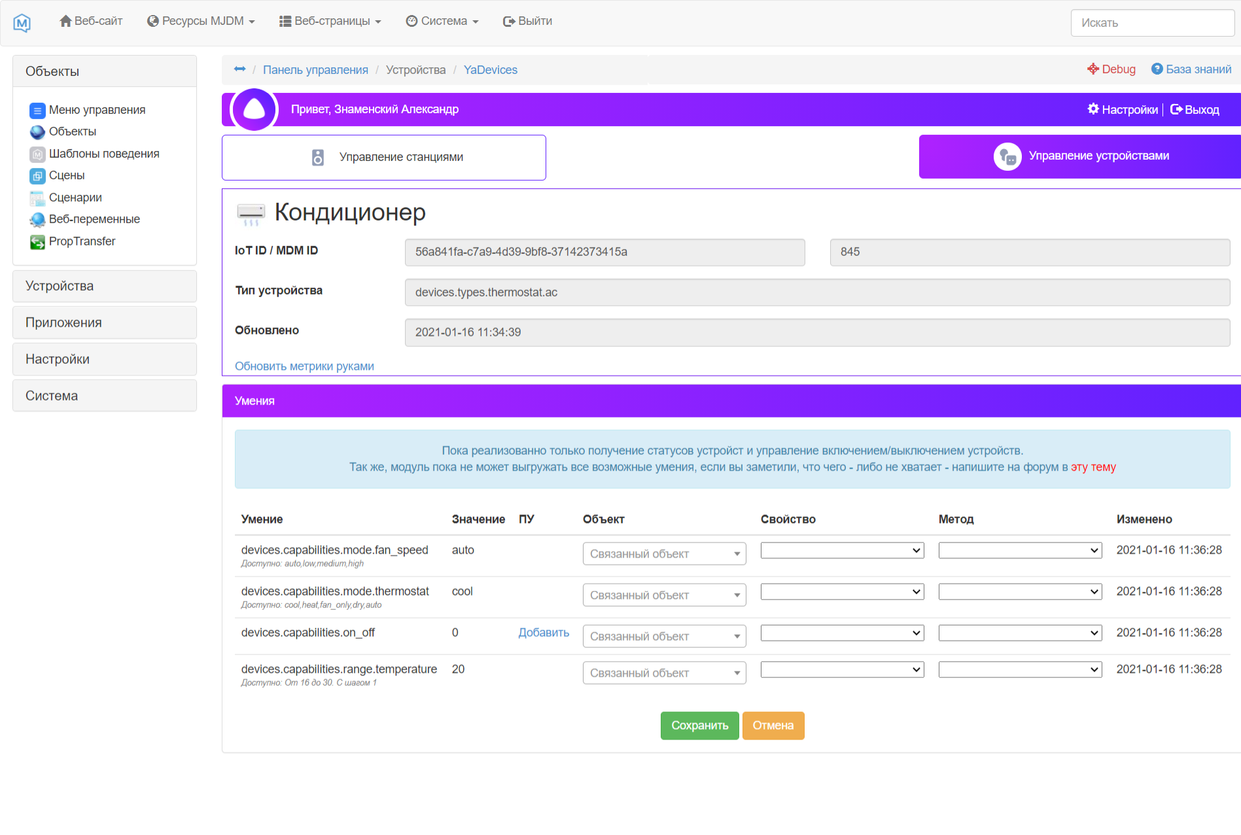Image resolution: width=1241 pixels, height=835 pixels.
Task: Expand linked object dropdown for range.temperature
Action: pyautogui.click(x=664, y=673)
